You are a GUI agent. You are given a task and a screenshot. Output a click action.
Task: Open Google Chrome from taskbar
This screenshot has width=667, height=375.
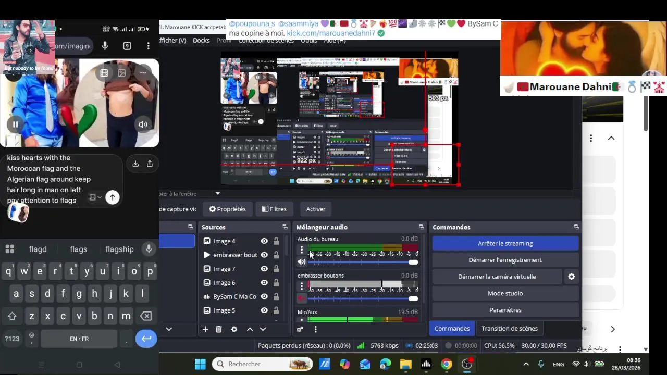(447, 364)
